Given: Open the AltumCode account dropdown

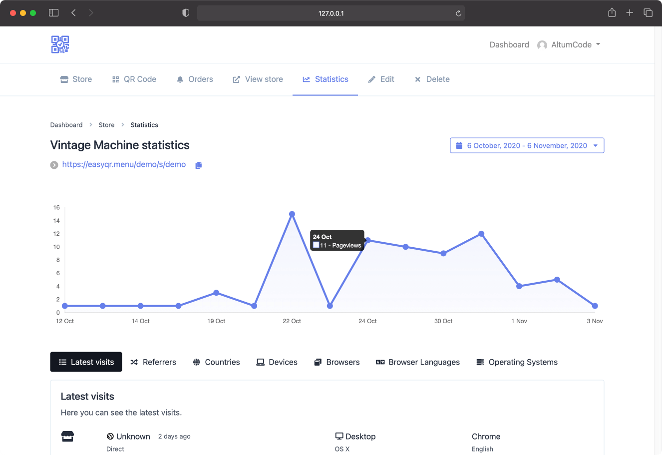Looking at the screenshot, I should (x=569, y=44).
